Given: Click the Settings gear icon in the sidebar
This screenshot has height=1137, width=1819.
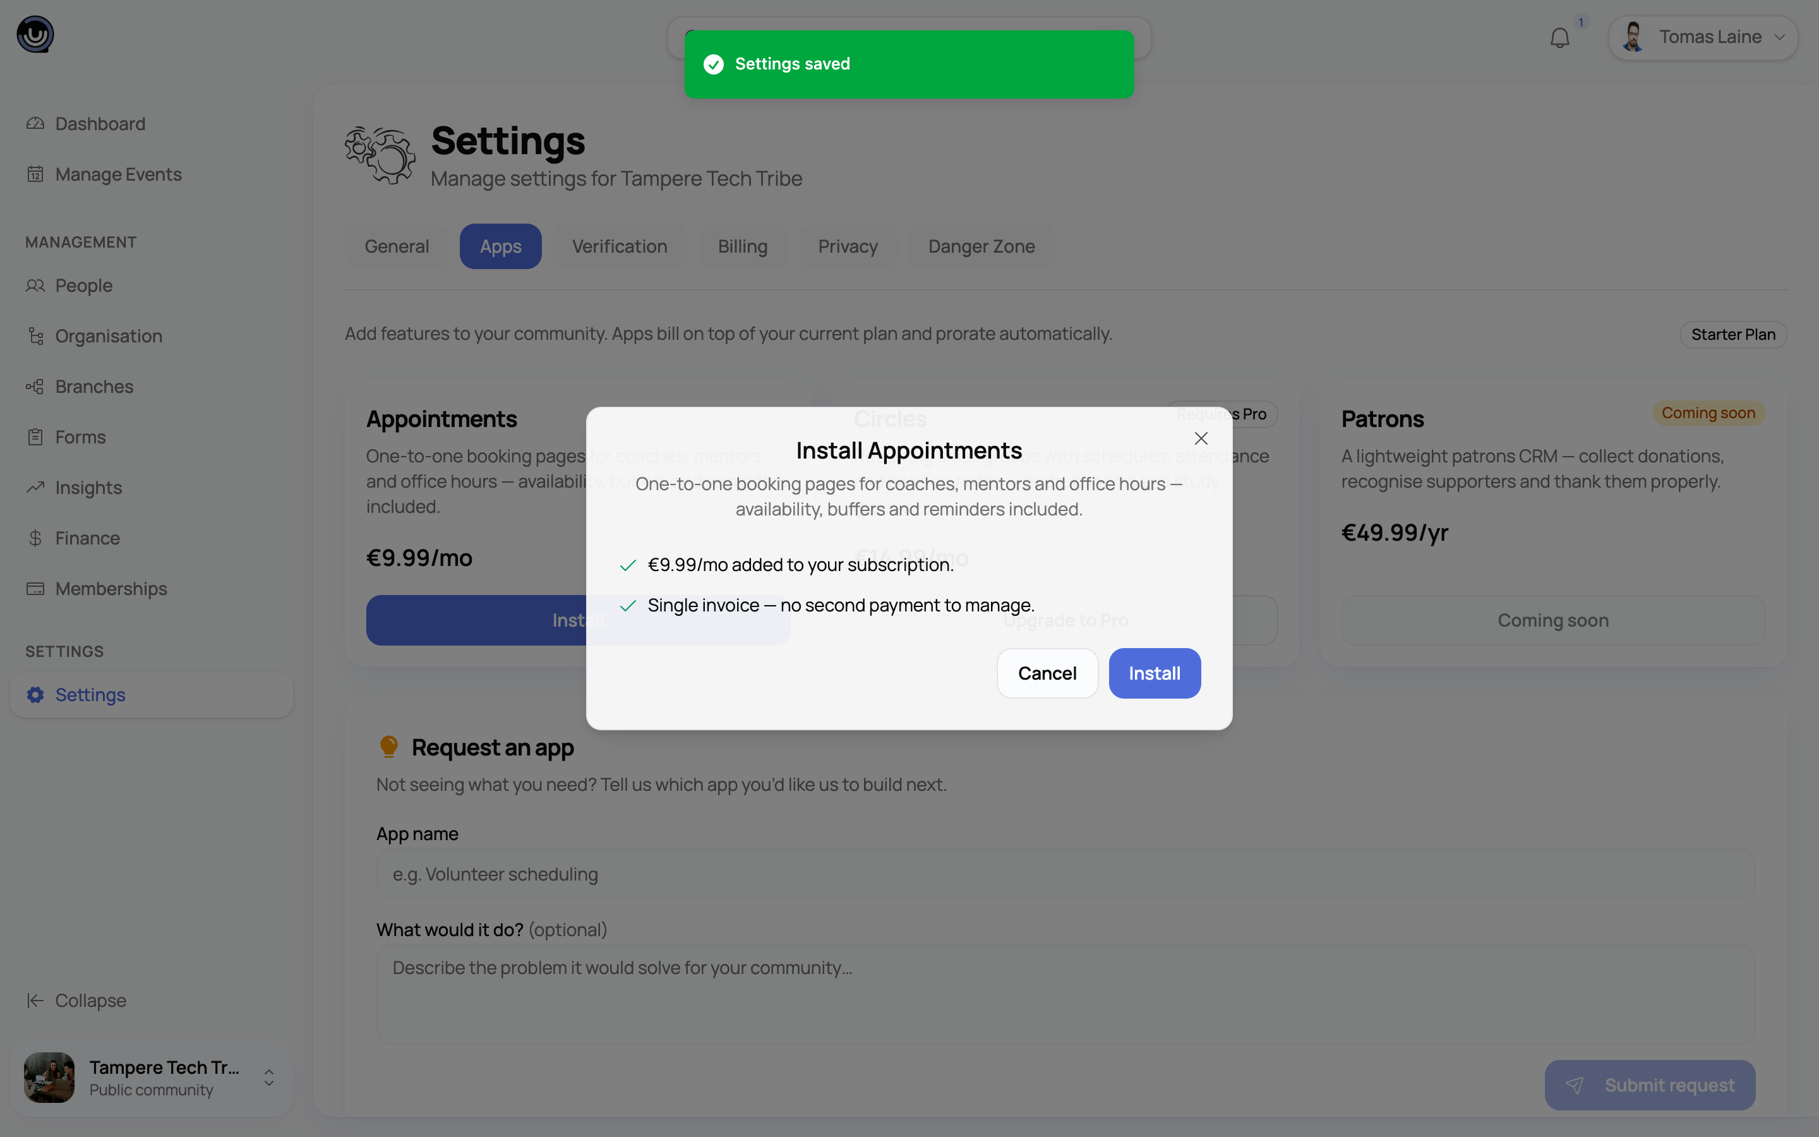Looking at the screenshot, I should [x=35, y=695].
